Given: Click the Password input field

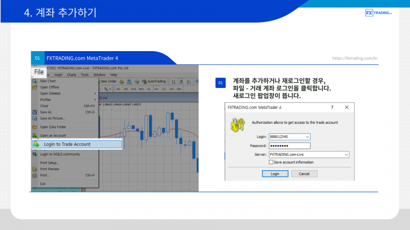Looking at the screenshot, I should 290,146.
